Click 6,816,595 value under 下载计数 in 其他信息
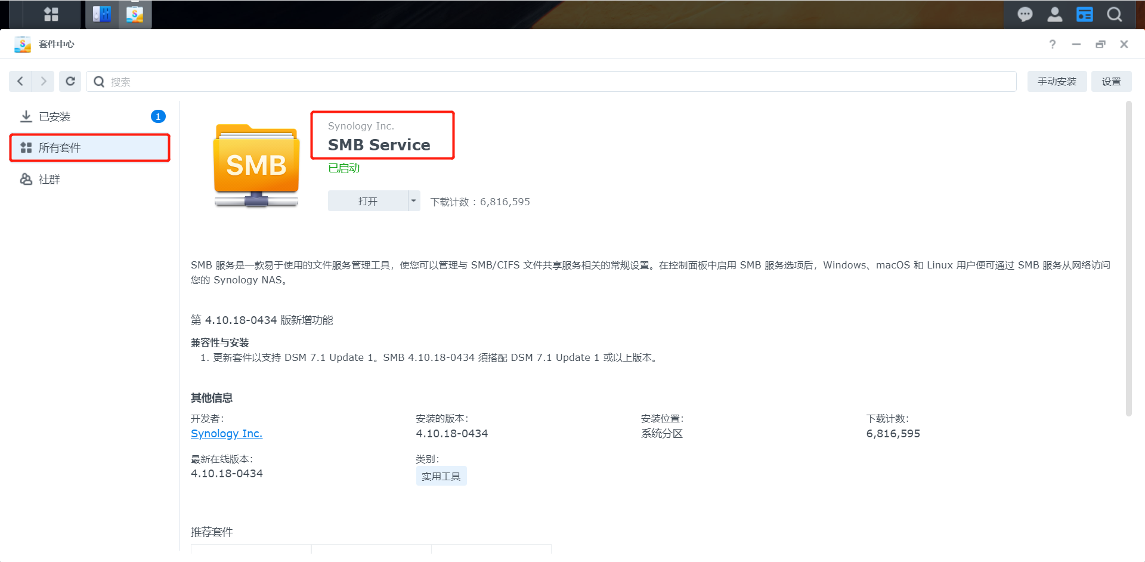Screen dimensions: 1145x562 click(893, 434)
